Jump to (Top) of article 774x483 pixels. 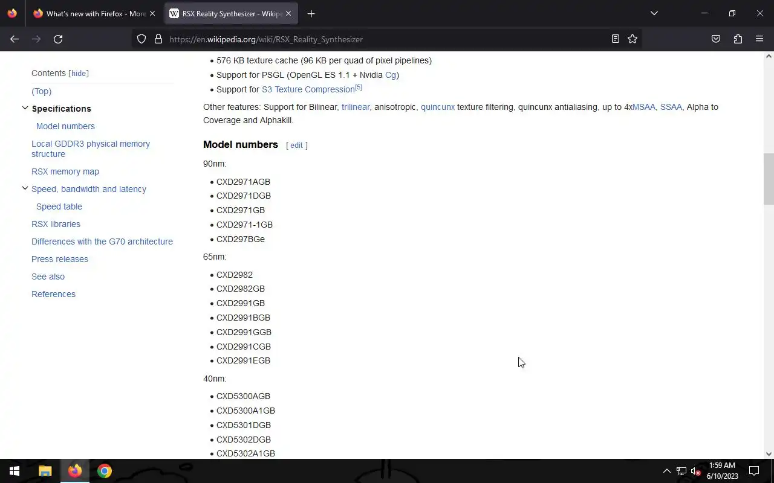(41, 91)
